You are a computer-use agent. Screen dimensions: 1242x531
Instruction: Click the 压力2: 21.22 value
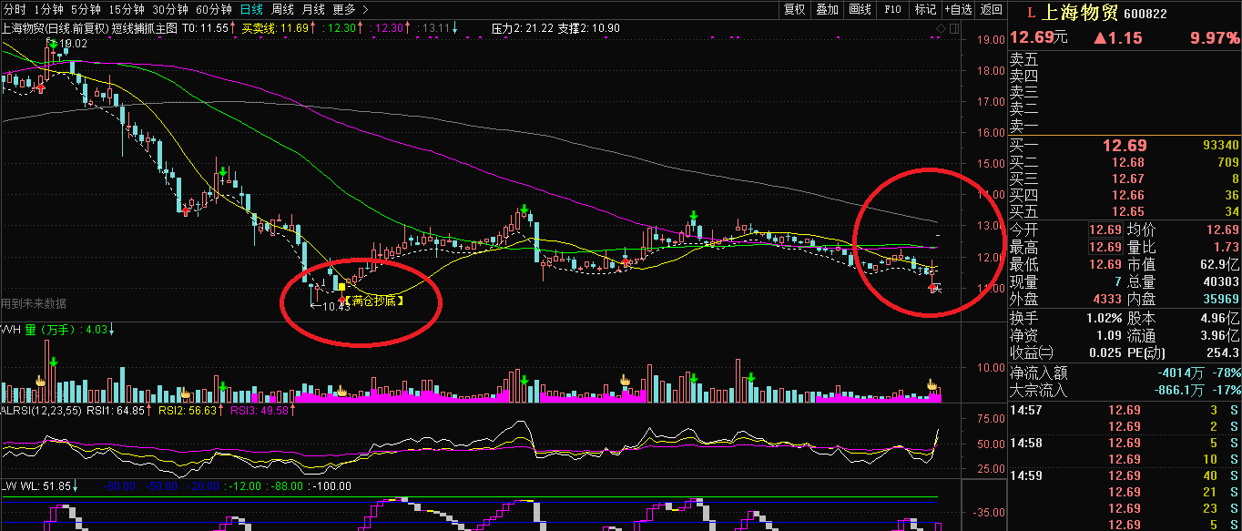[x=523, y=28]
